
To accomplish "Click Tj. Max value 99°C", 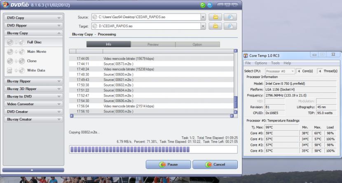I will click(281, 127).
